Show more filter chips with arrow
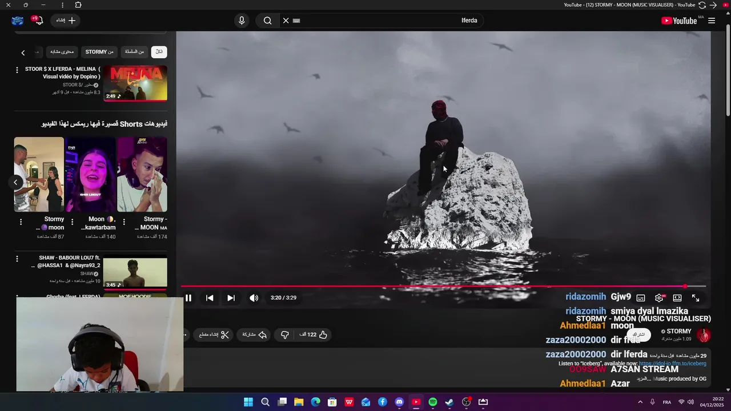The image size is (731, 411). [x=23, y=53]
